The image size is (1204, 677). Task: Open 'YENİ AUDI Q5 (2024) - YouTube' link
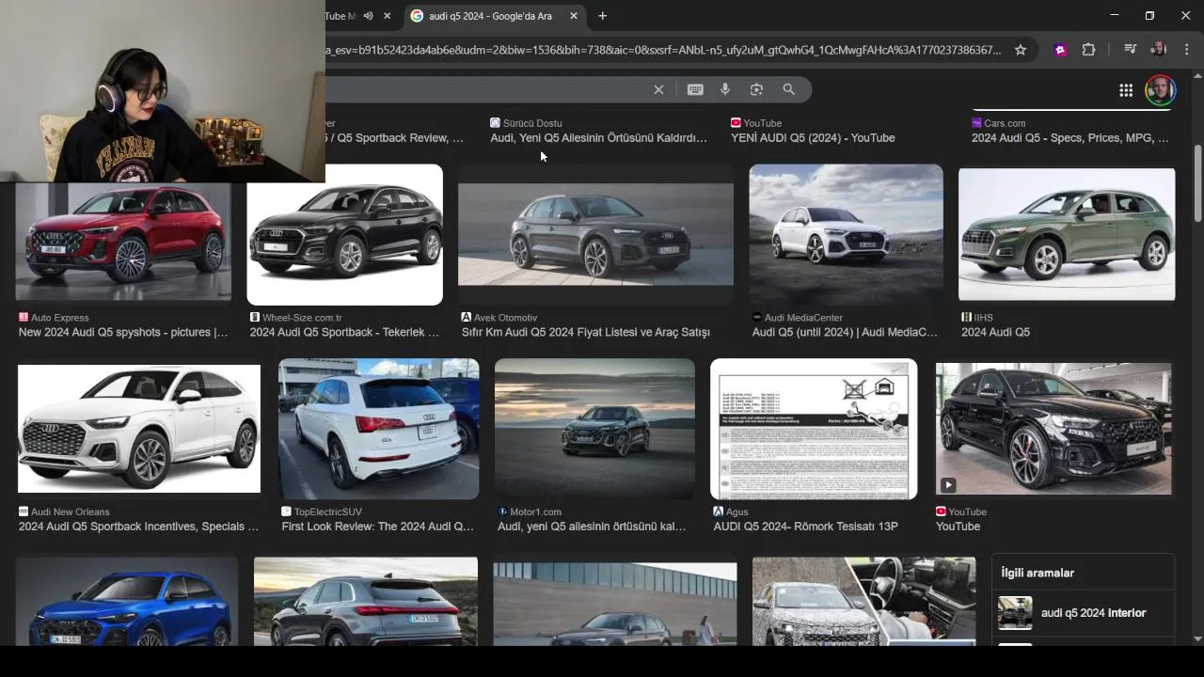pyautogui.click(x=813, y=137)
